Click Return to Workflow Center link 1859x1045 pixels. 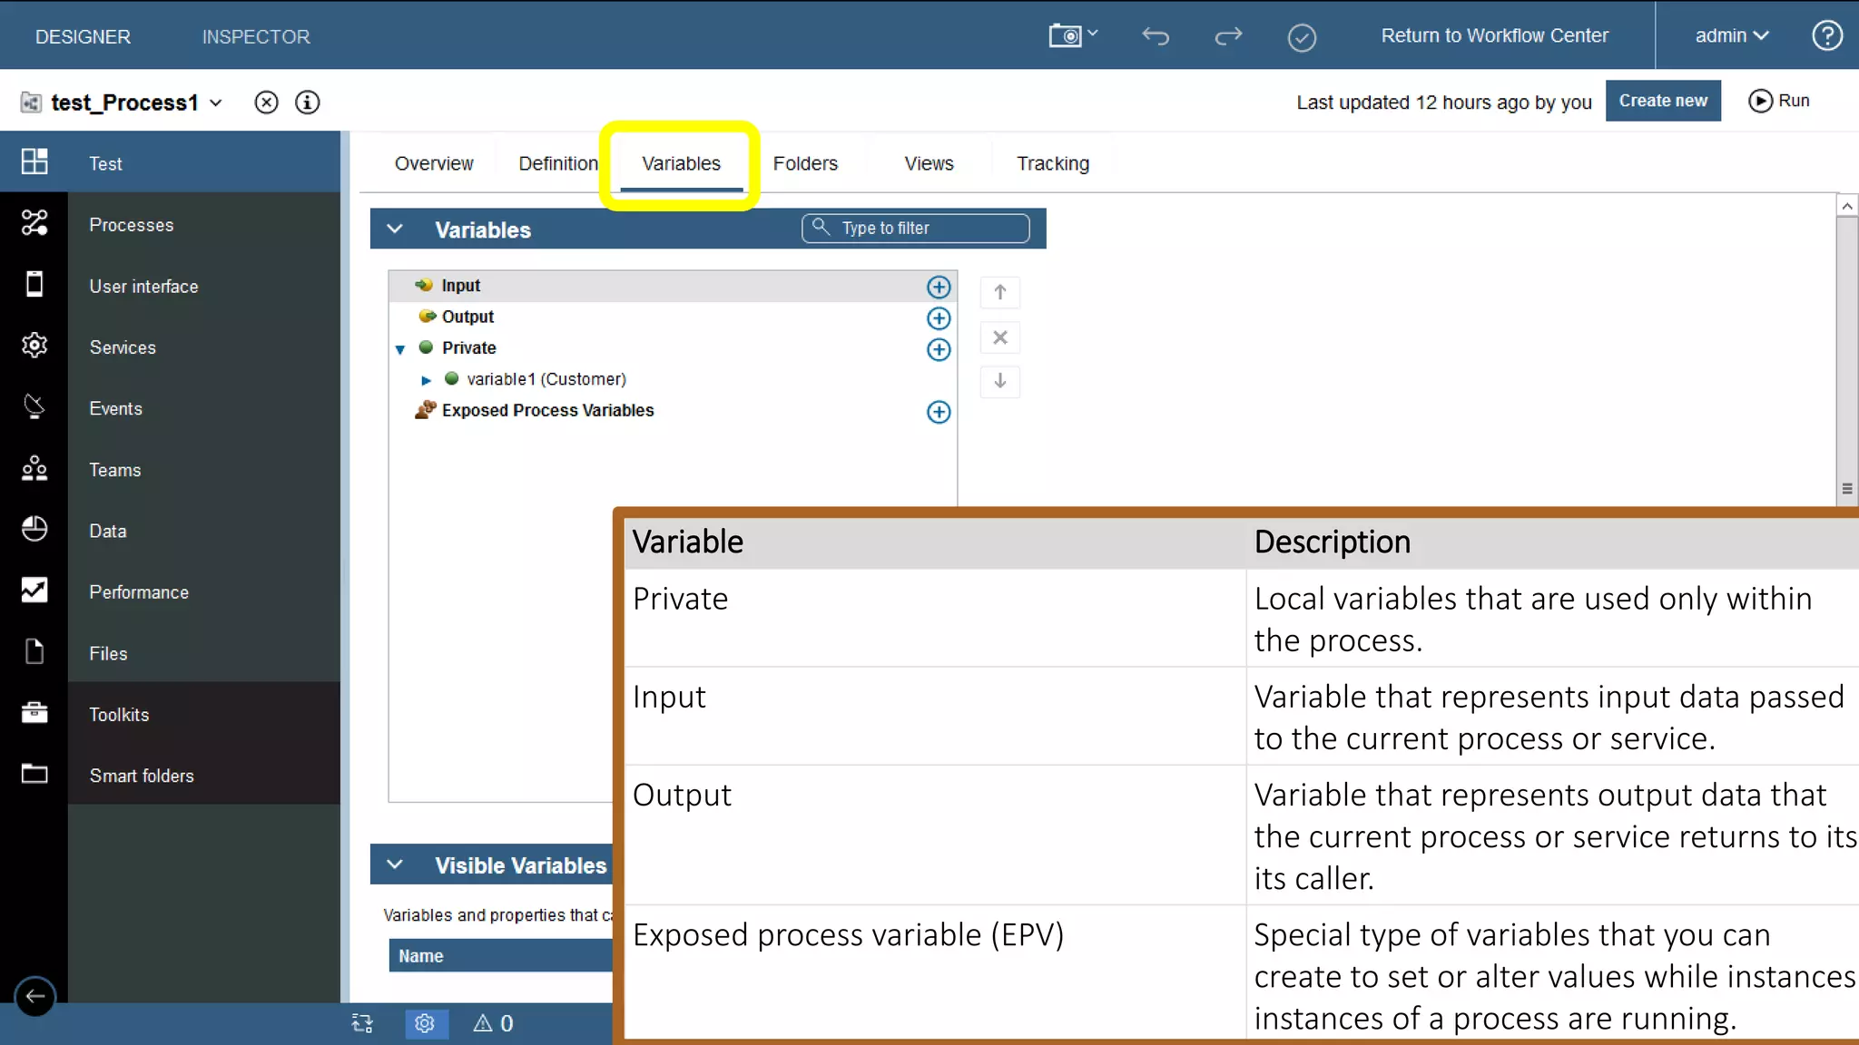click(x=1494, y=36)
